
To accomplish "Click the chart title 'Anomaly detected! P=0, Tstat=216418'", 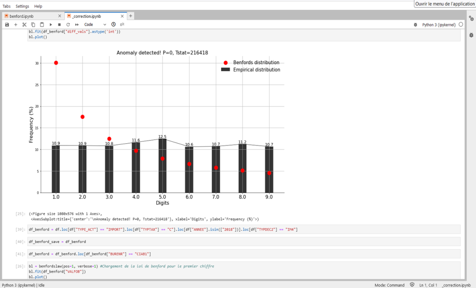I will tap(162, 53).
